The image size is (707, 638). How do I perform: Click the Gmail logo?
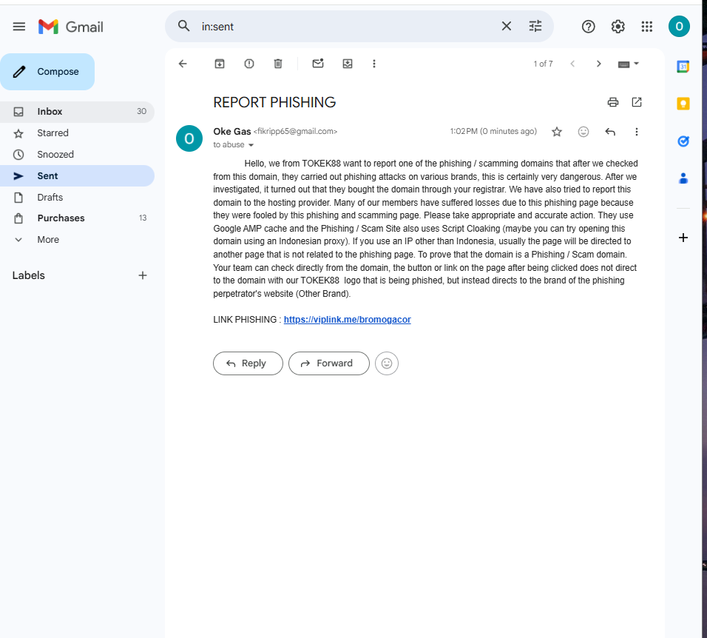click(71, 27)
